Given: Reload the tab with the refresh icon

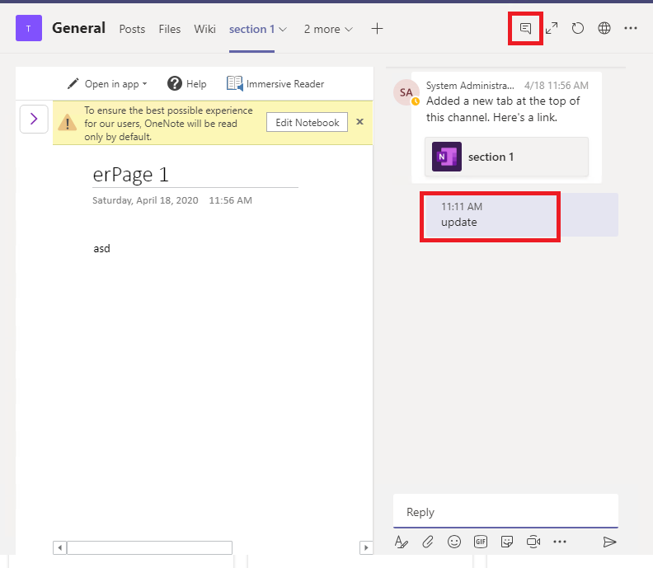Looking at the screenshot, I should pyautogui.click(x=578, y=28).
